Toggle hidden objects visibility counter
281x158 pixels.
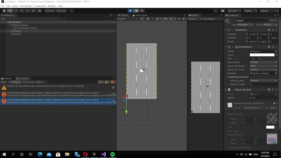[166, 19]
